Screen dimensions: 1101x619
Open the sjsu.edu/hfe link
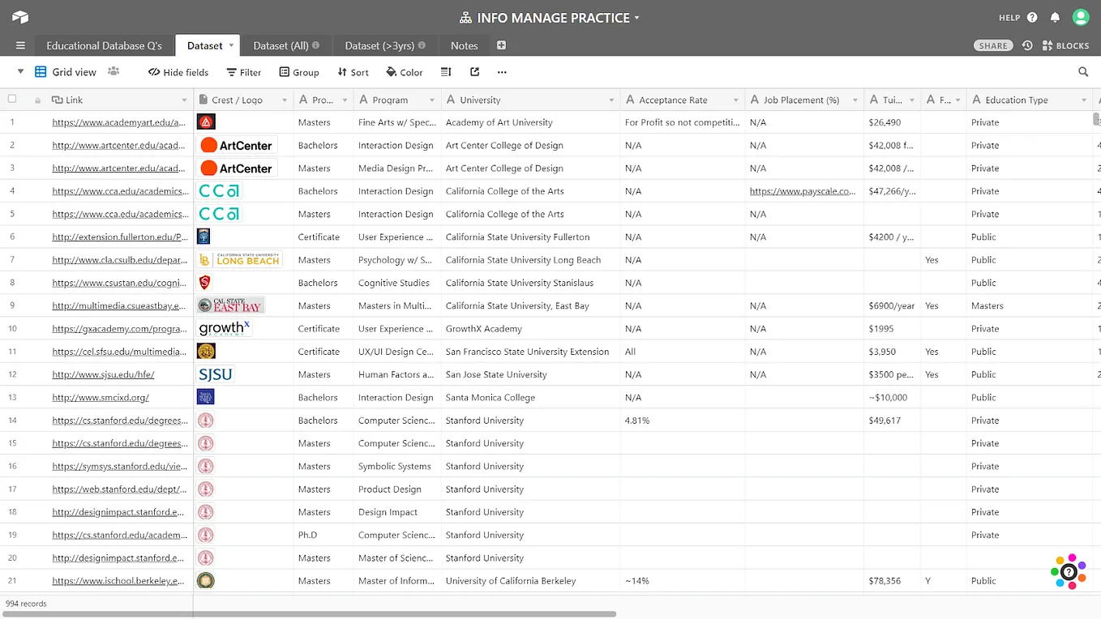[x=103, y=374]
